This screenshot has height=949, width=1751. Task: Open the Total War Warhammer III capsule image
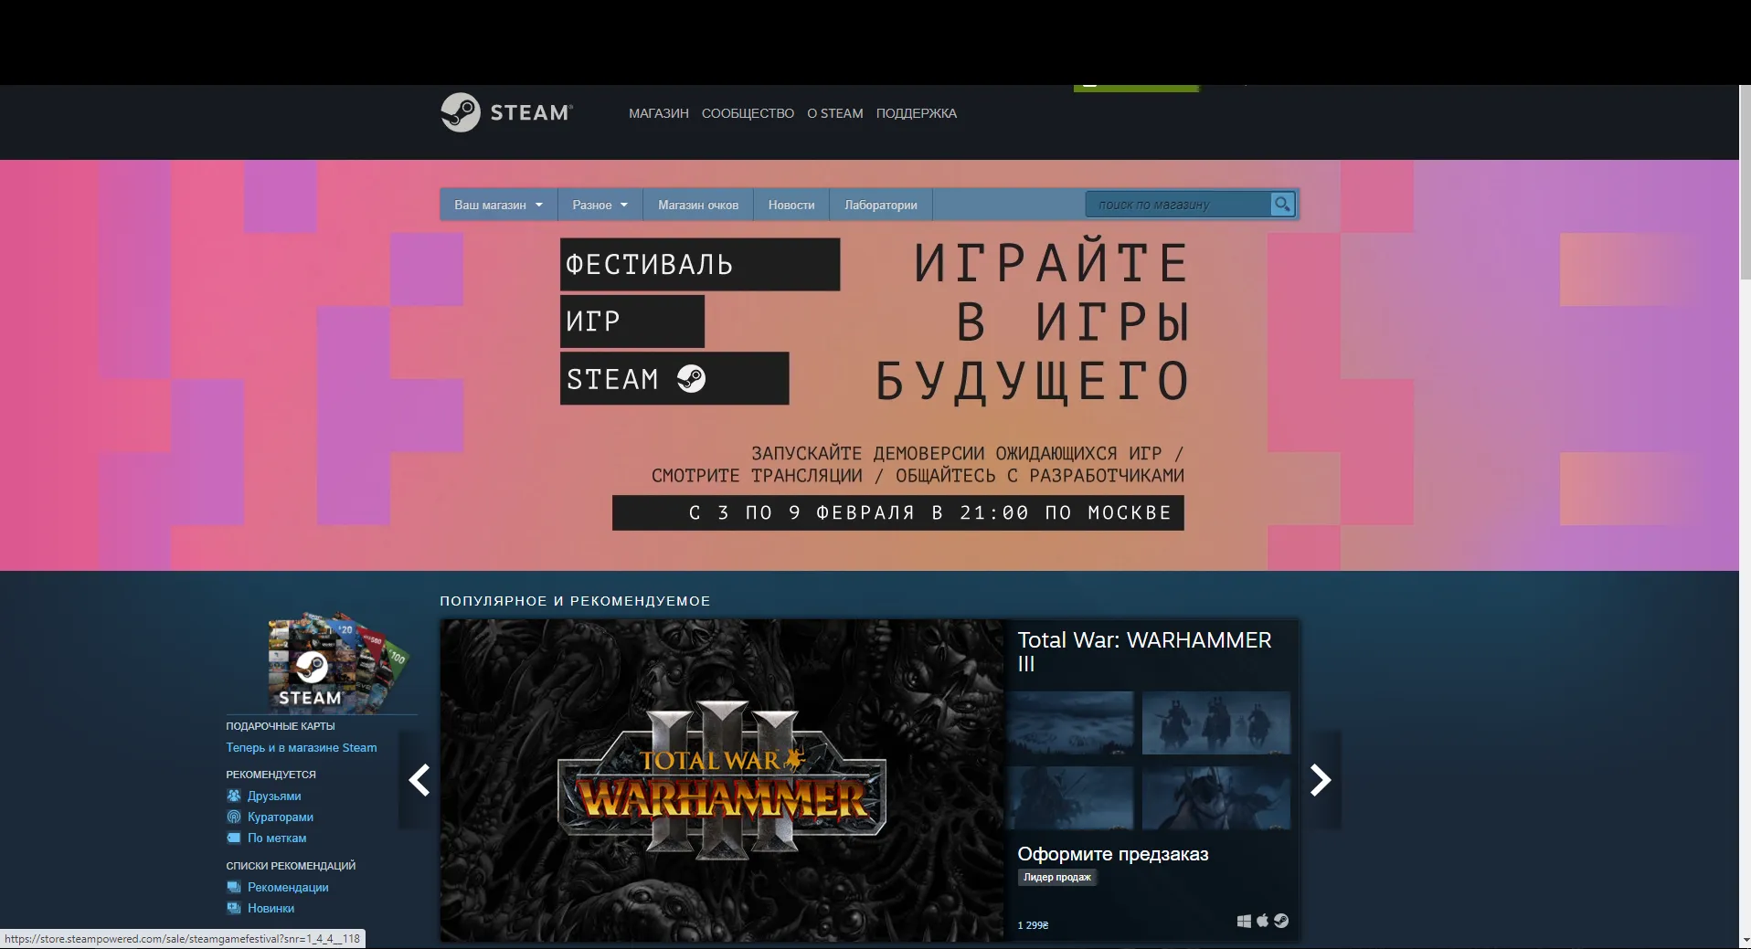click(x=722, y=780)
